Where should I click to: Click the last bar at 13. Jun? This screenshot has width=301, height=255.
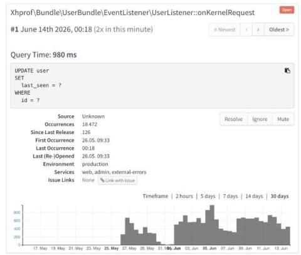click(x=288, y=236)
